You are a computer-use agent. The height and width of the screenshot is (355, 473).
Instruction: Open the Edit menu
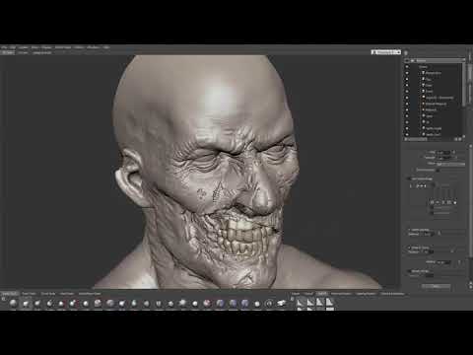click(13, 47)
